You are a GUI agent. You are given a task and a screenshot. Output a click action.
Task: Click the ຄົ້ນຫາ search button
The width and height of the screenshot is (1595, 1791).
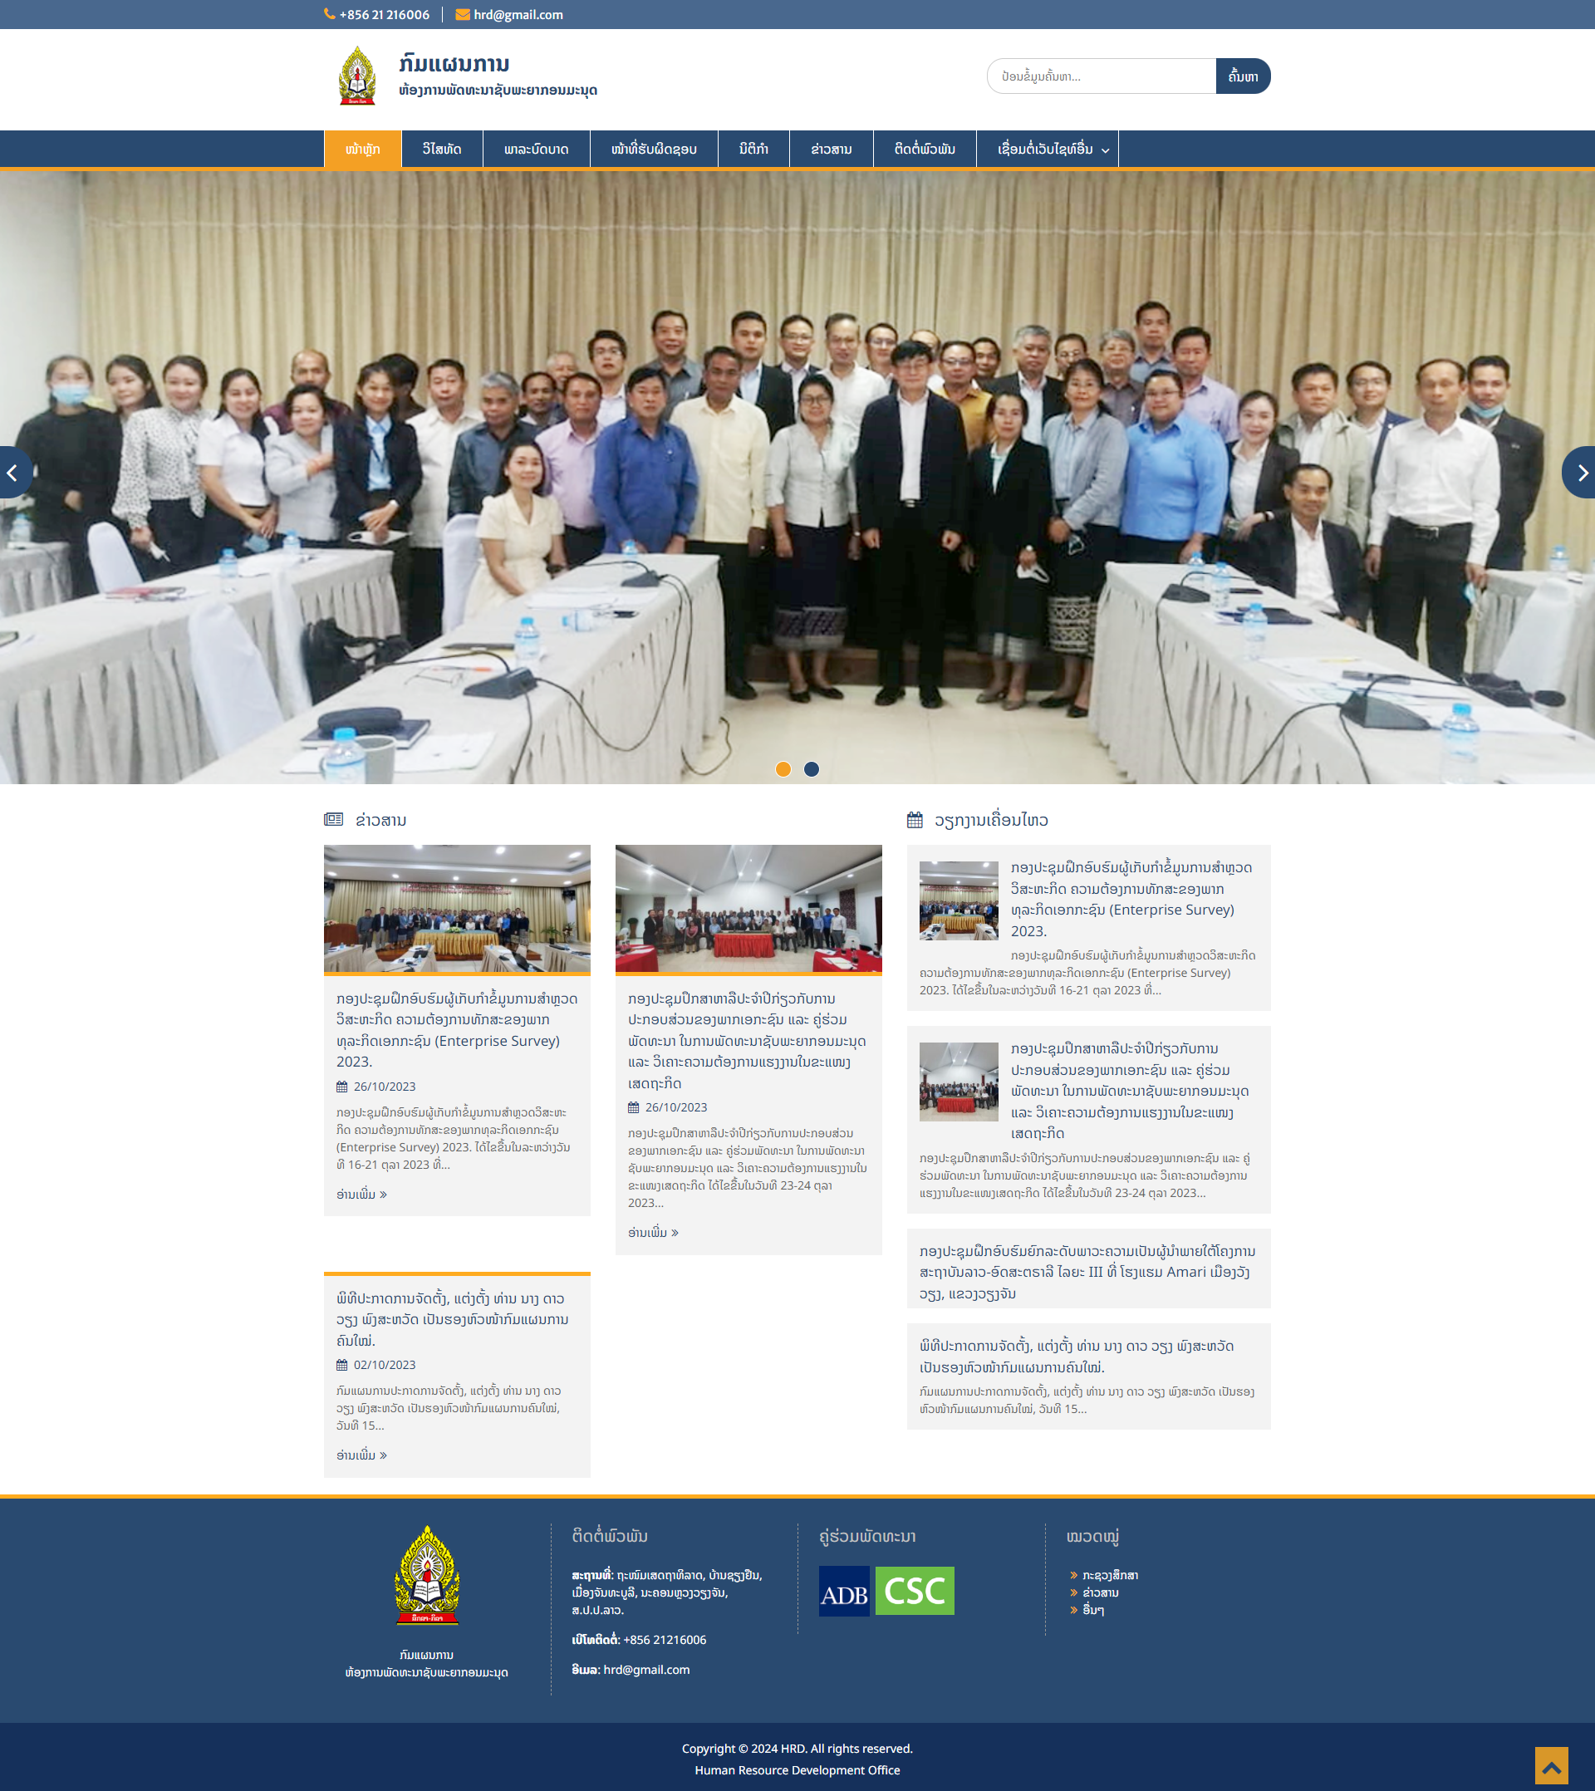pyautogui.click(x=1242, y=76)
